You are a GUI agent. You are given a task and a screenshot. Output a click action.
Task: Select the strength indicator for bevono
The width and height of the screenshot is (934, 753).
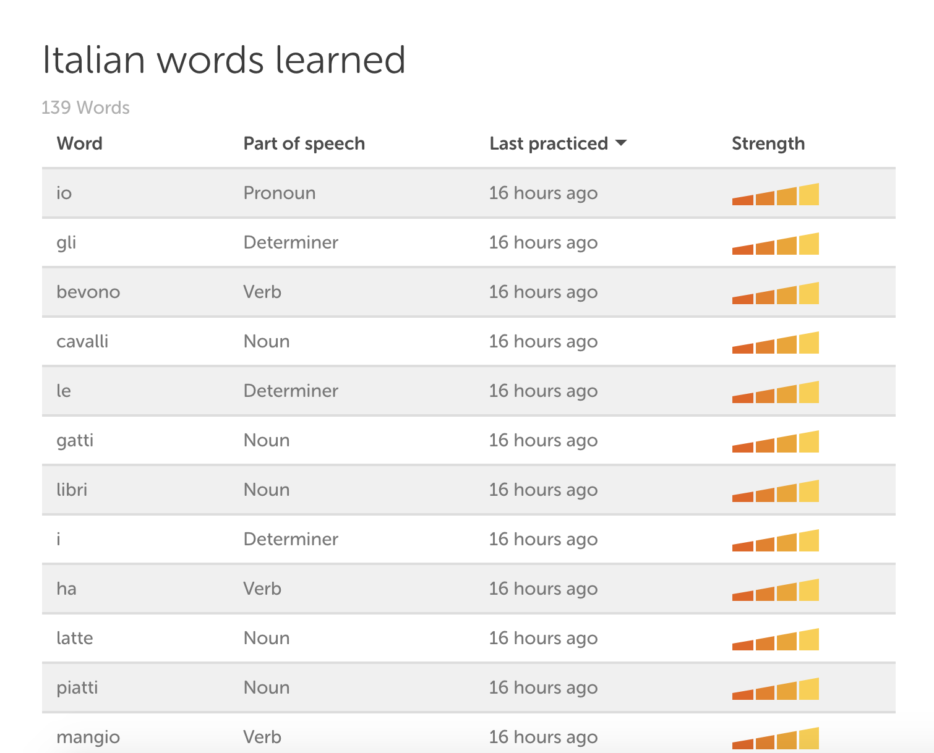pyautogui.click(x=776, y=293)
